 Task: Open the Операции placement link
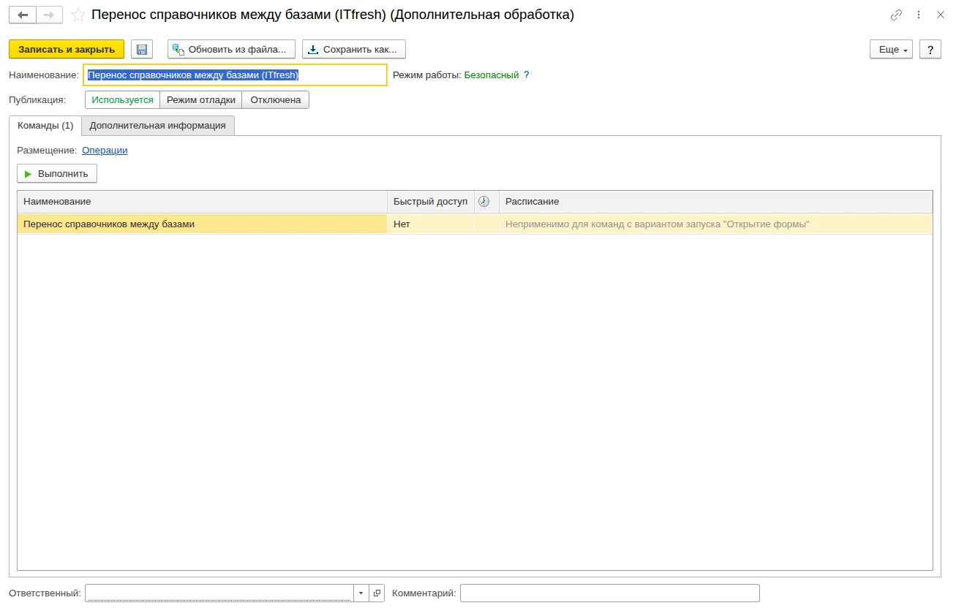(x=105, y=151)
